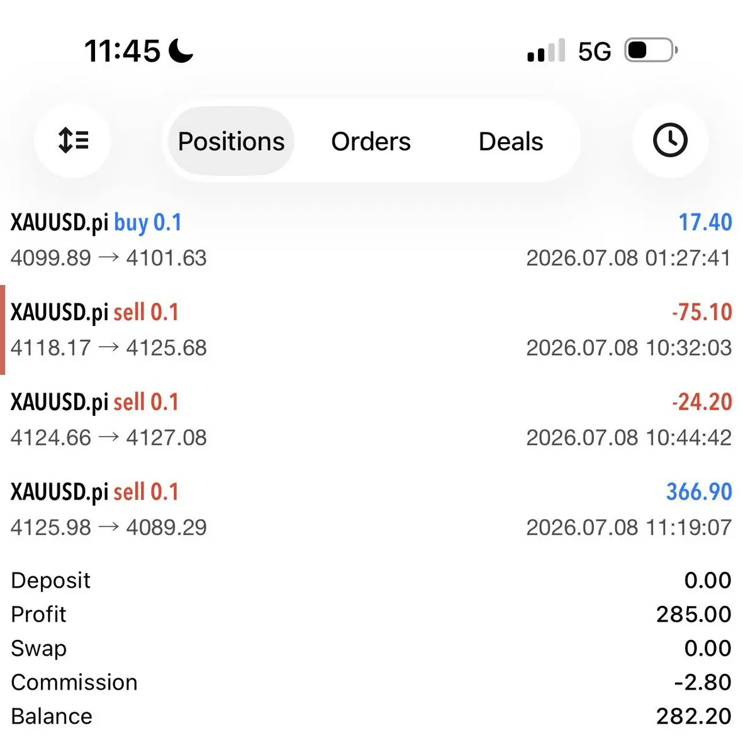Screen dimensions: 743x755
Task: Tap the 11:45 status bar clock
Action: pyautogui.click(x=123, y=51)
